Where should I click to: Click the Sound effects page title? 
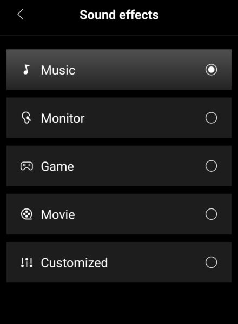coord(119,15)
